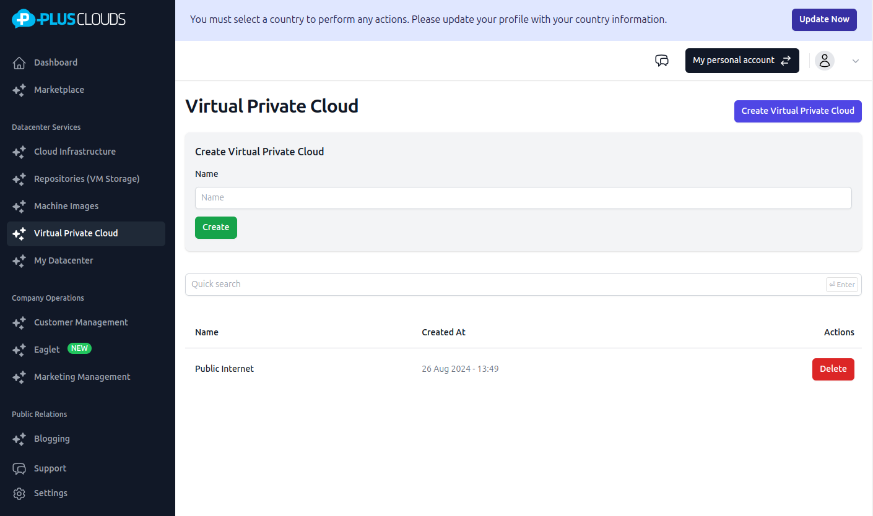The width and height of the screenshot is (873, 516).
Task: Click the Support chat bubble icon
Action: [x=19, y=468]
